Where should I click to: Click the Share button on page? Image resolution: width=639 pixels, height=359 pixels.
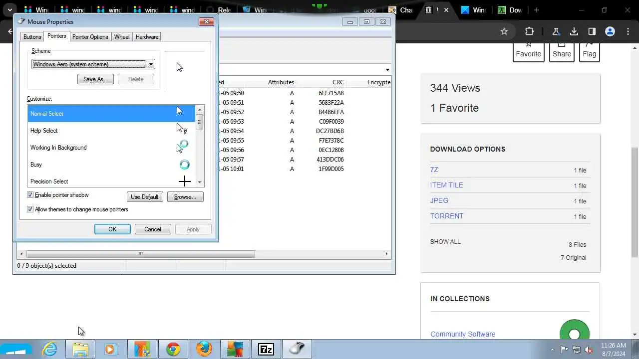pos(562,52)
